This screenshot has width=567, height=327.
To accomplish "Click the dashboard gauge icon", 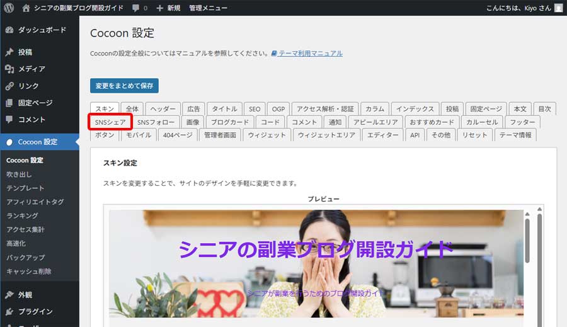I will click(x=9, y=30).
